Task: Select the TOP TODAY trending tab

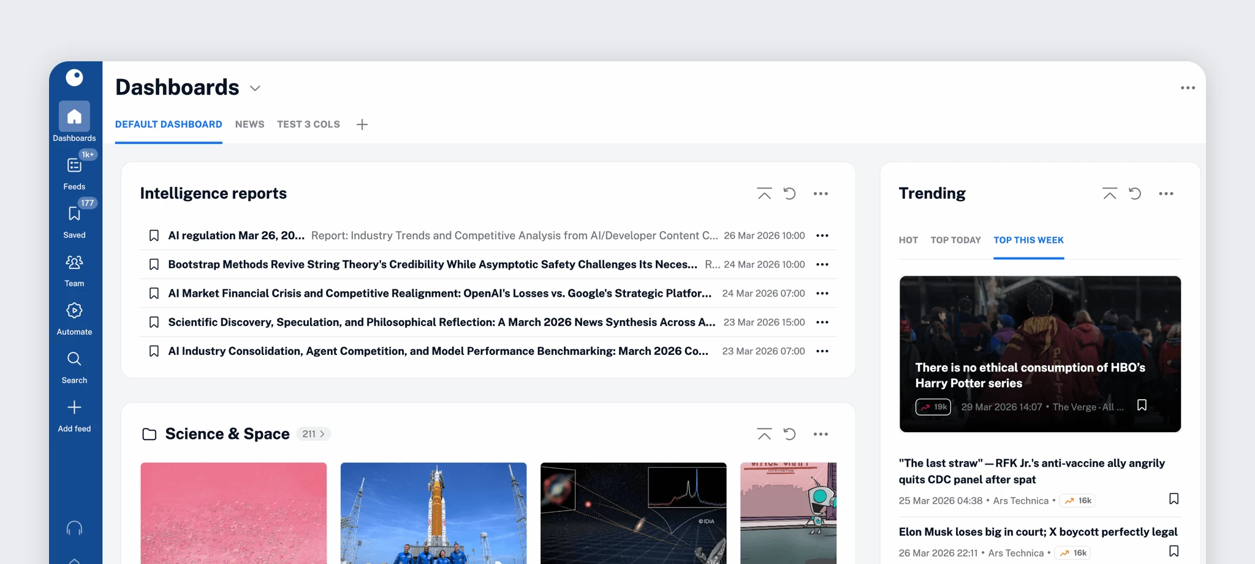Action: coord(955,240)
